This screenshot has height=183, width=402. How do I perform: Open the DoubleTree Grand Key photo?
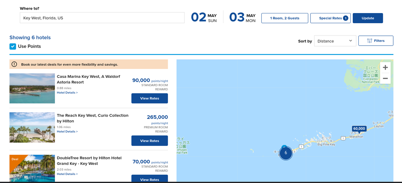pyautogui.click(x=32, y=169)
